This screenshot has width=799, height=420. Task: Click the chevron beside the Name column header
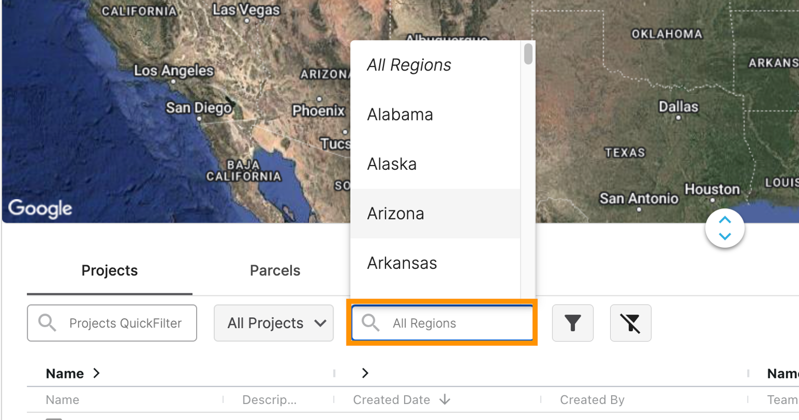(96, 373)
